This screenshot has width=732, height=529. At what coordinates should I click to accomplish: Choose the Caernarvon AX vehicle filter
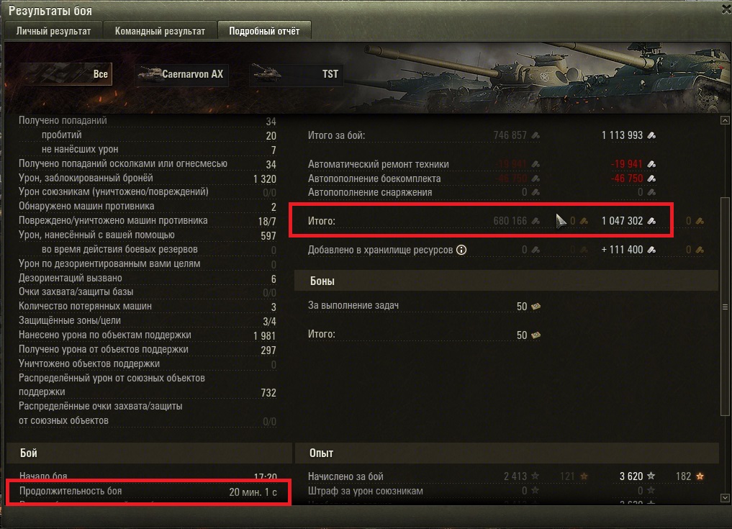(x=181, y=73)
